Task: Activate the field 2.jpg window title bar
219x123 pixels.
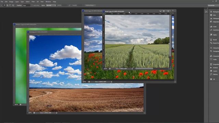Action: pyautogui.click(x=92, y=11)
